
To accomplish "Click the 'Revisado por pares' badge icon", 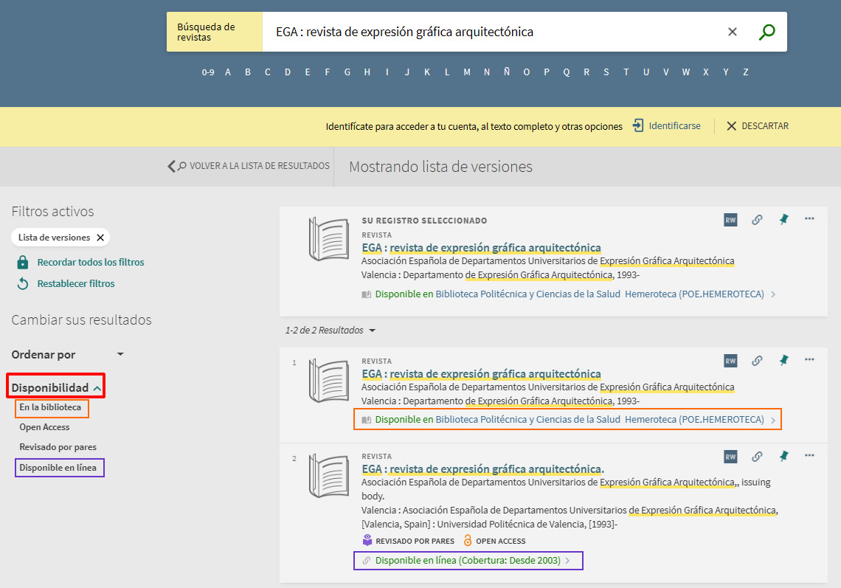I will (x=367, y=540).
